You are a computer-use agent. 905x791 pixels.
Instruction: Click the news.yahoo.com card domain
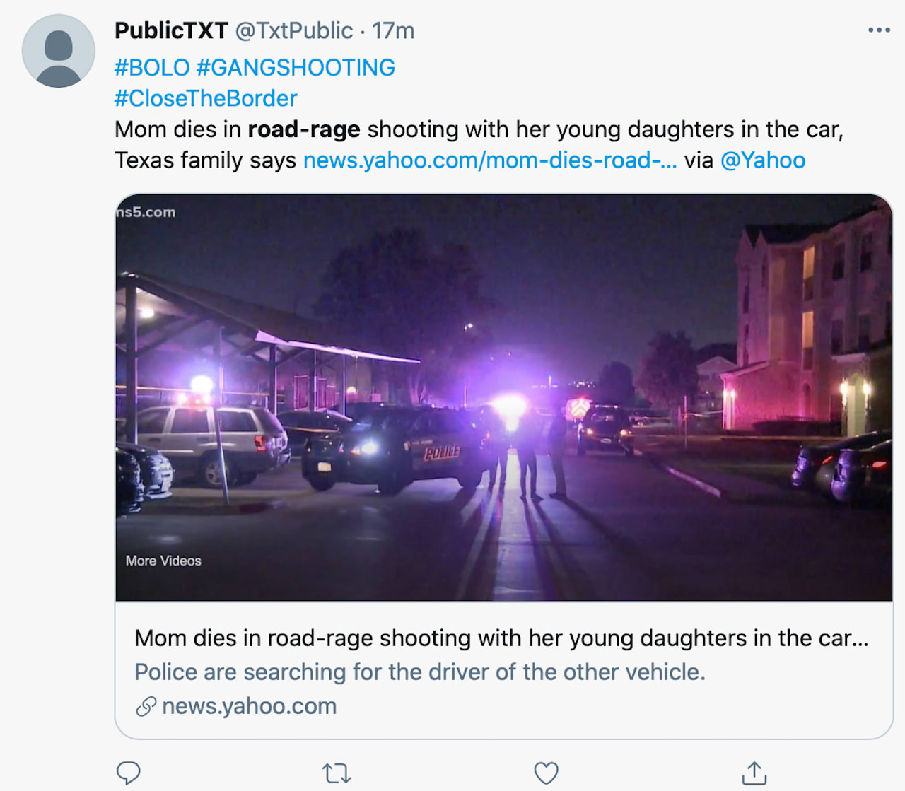coord(249,706)
